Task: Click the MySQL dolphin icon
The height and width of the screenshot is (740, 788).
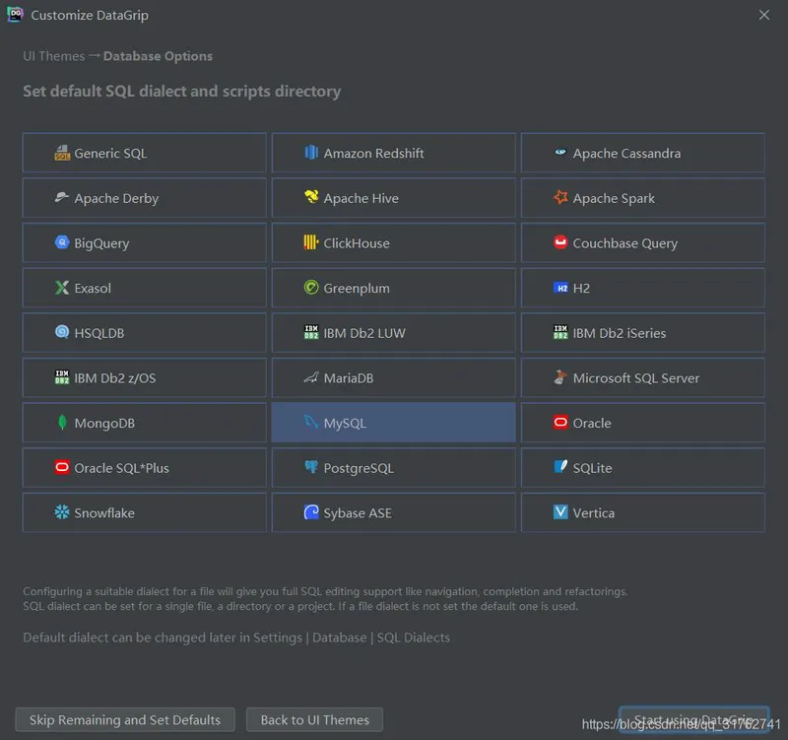Action: coord(311,422)
